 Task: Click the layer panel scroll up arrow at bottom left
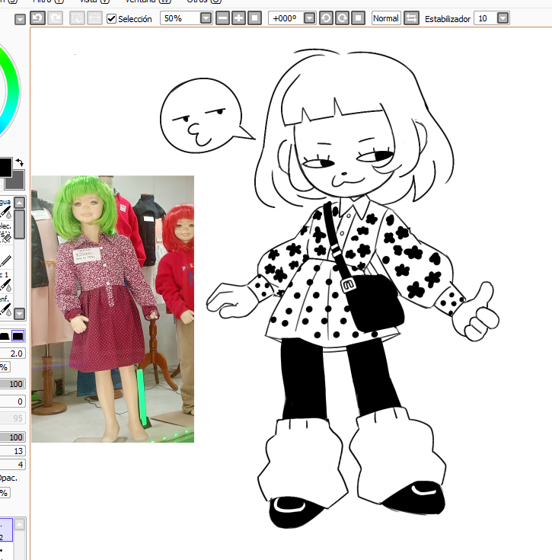19,524
